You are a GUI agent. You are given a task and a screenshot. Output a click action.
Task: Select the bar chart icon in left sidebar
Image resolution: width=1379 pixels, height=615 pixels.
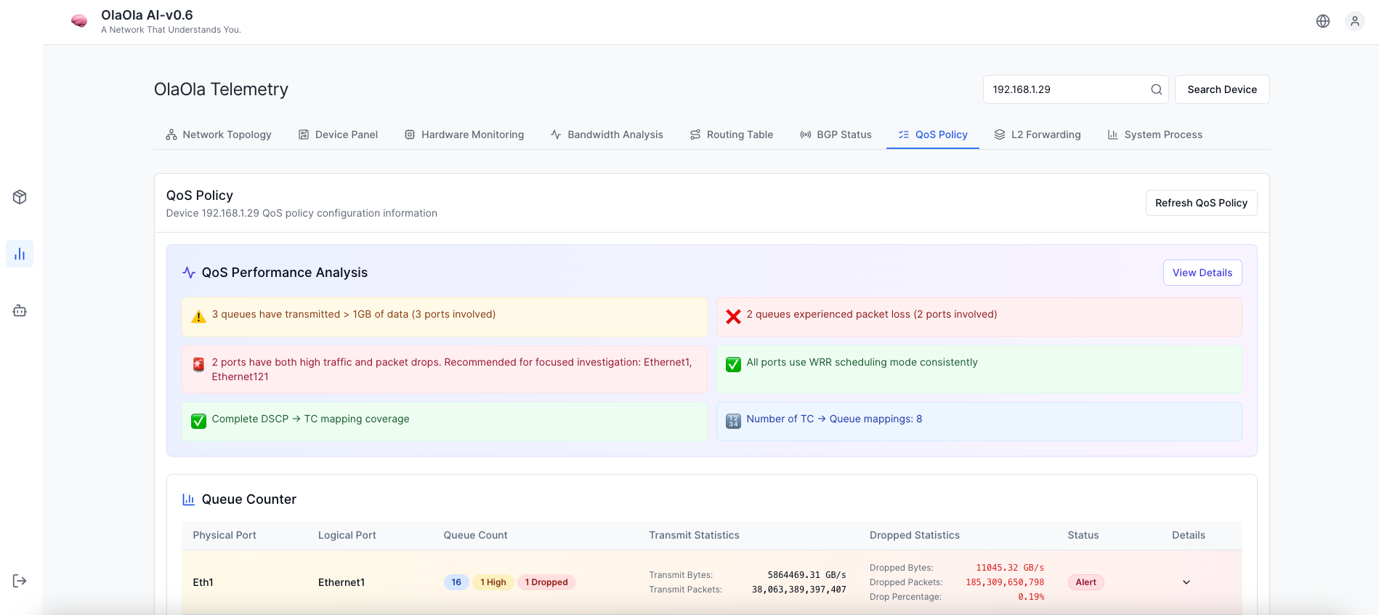pyautogui.click(x=20, y=254)
